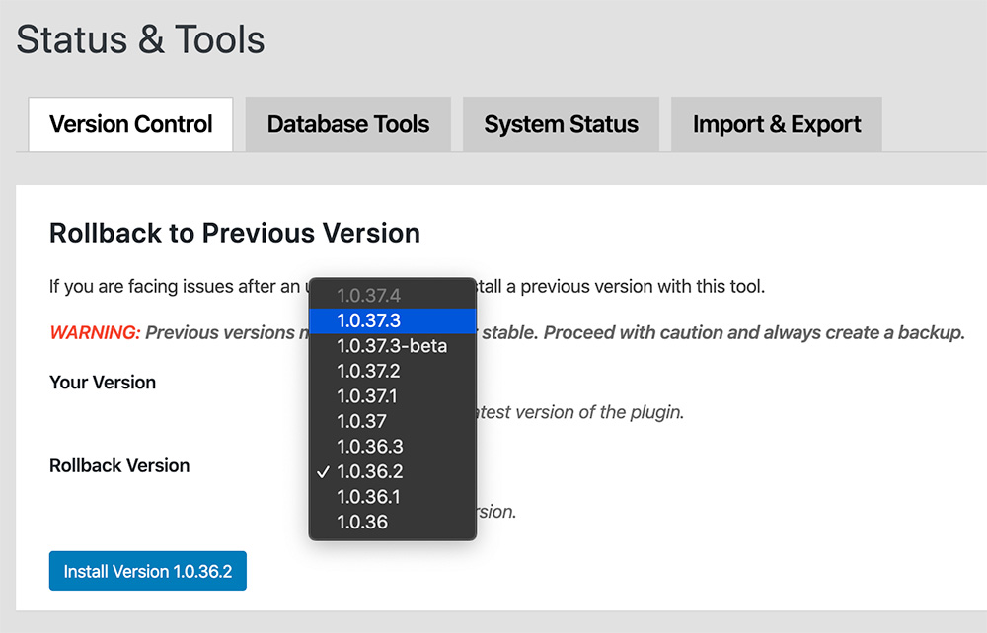Click the red WARNING text
This screenshot has width=987, height=633.
(95, 332)
